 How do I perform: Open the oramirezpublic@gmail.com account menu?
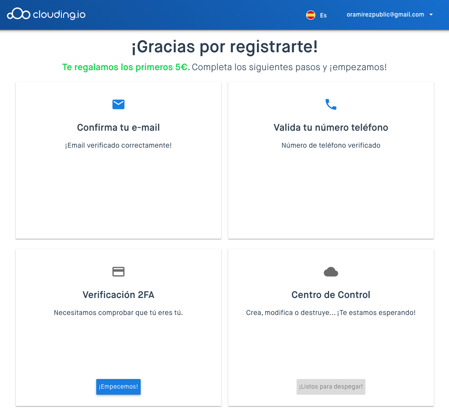point(385,14)
